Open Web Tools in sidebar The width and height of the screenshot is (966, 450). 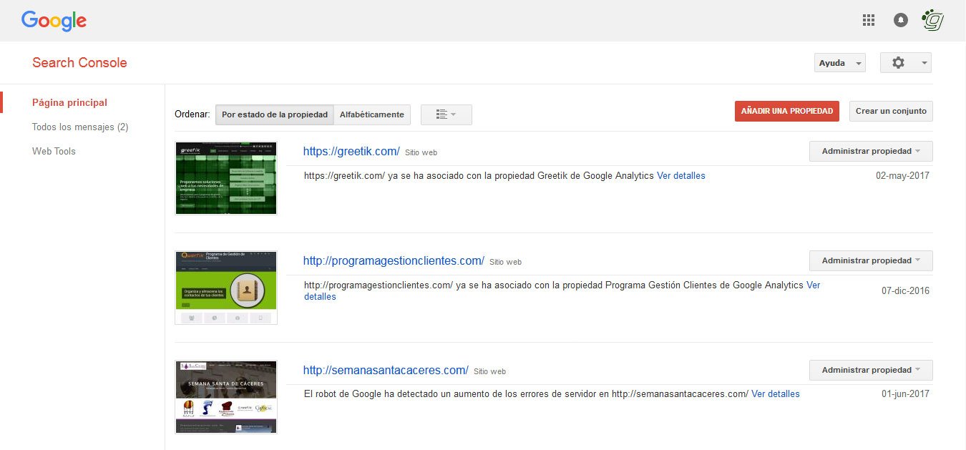(x=54, y=151)
